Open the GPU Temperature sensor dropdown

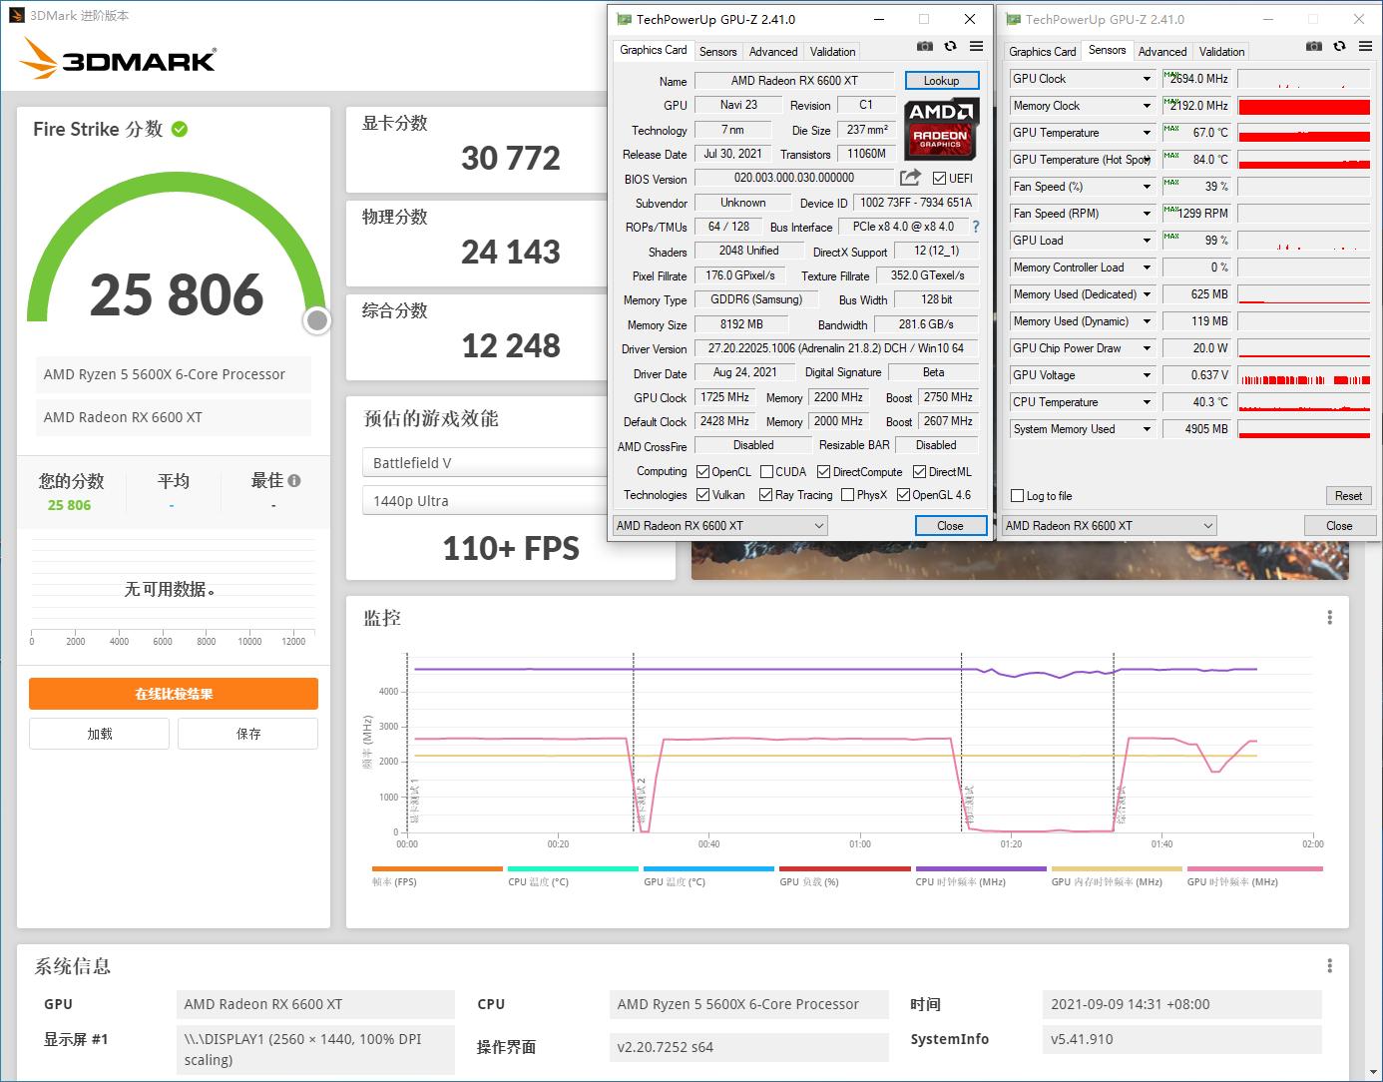(1147, 133)
